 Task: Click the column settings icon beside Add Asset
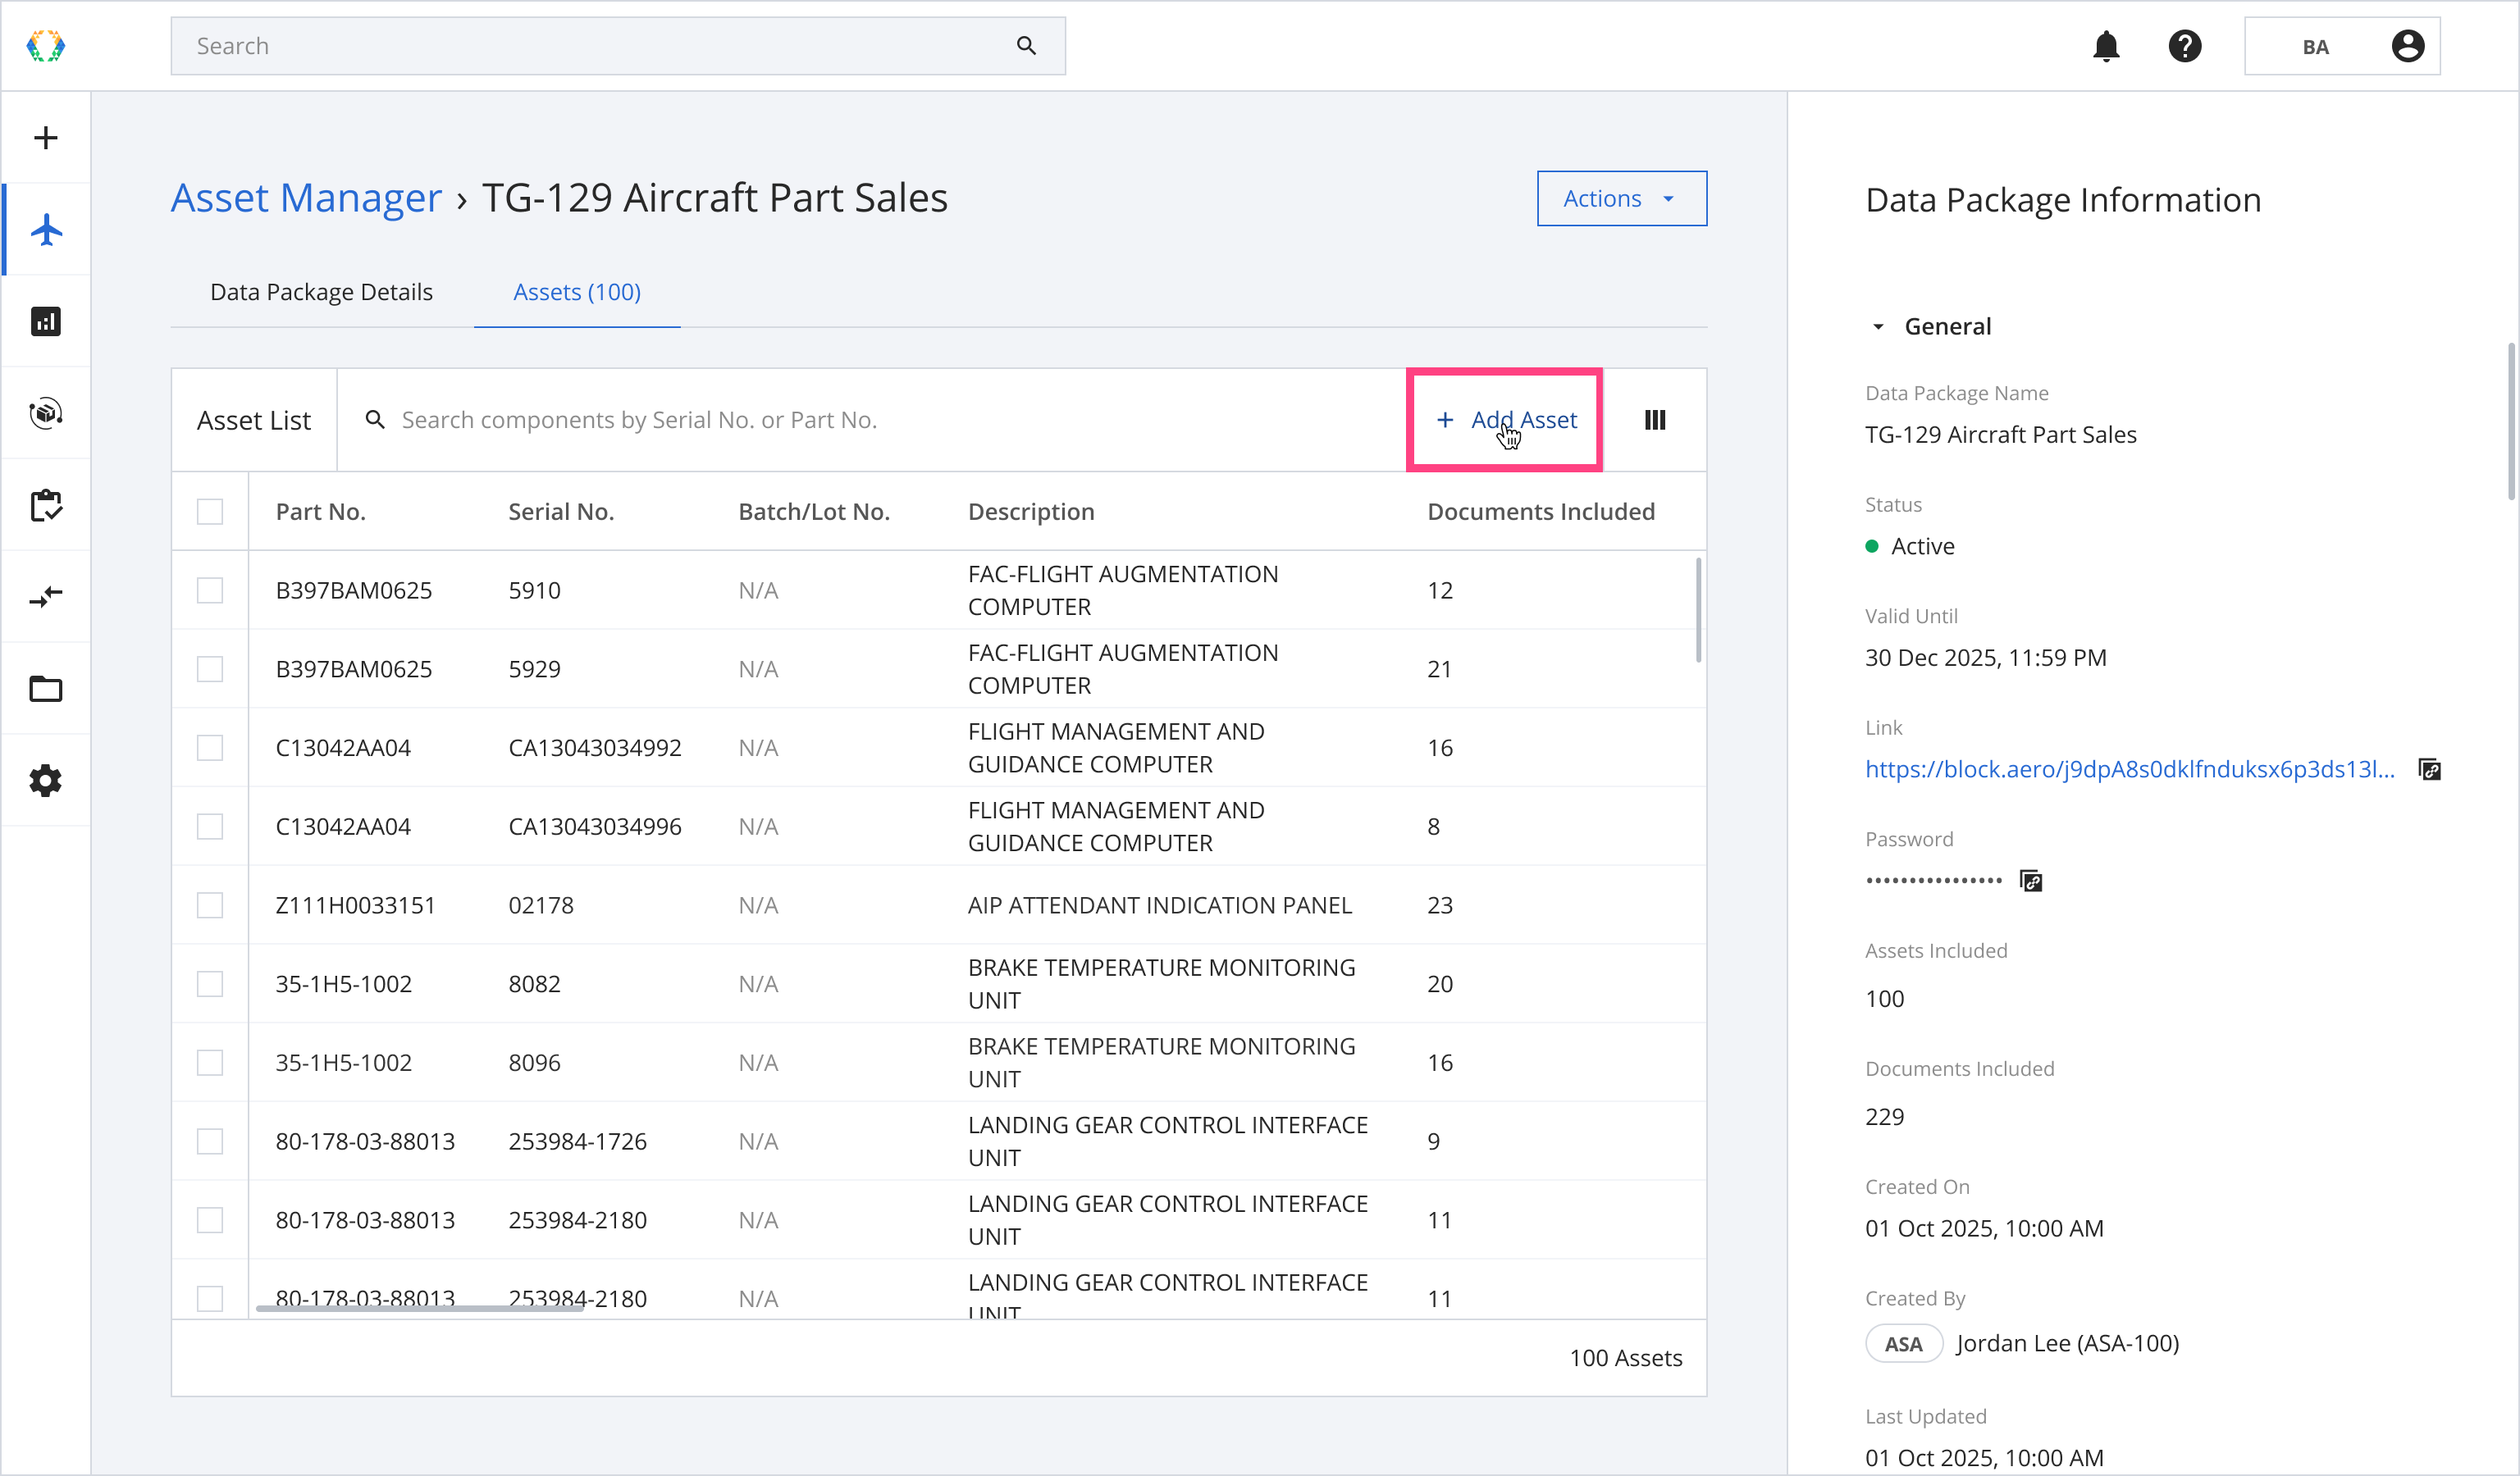[1655, 420]
